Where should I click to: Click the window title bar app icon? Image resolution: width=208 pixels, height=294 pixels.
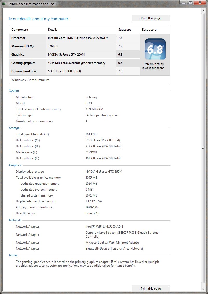pos(4,4)
